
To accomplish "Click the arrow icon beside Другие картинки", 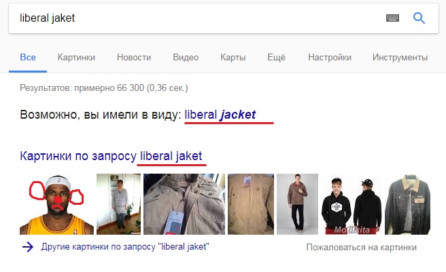I will pyautogui.click(x=28, y=247).
